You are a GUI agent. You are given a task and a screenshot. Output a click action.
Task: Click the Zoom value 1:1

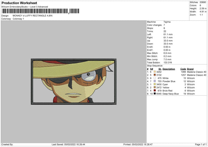coord(201,15)
